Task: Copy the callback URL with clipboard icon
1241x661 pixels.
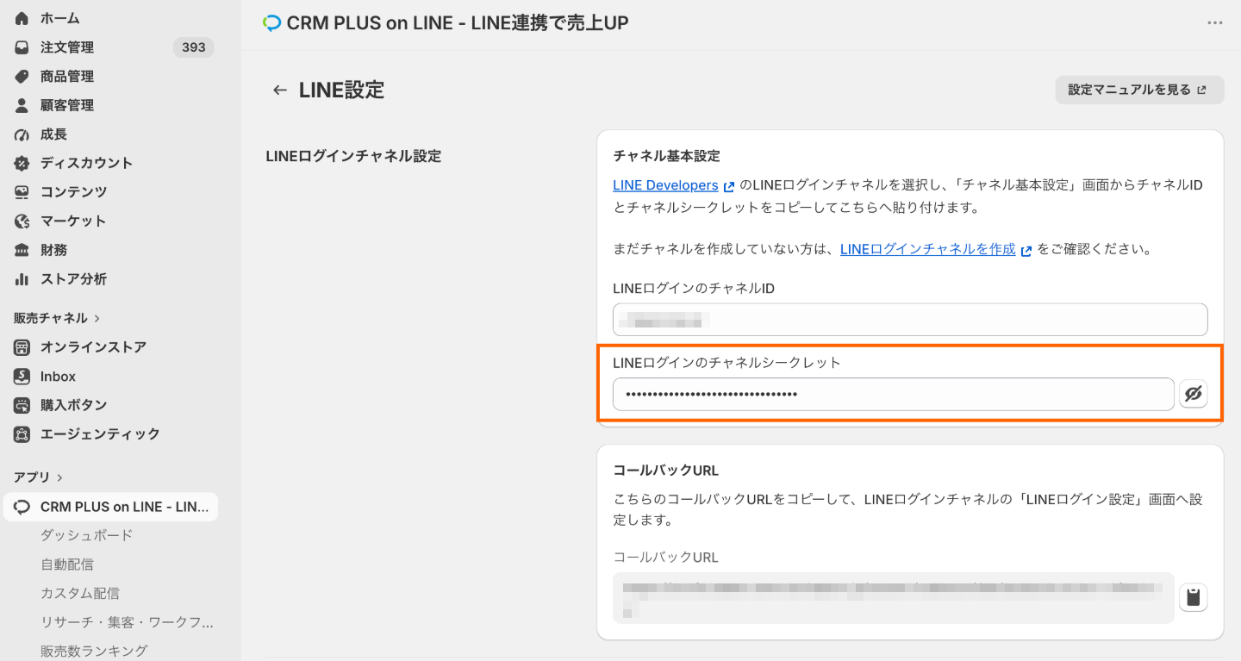Action: 1194,597
